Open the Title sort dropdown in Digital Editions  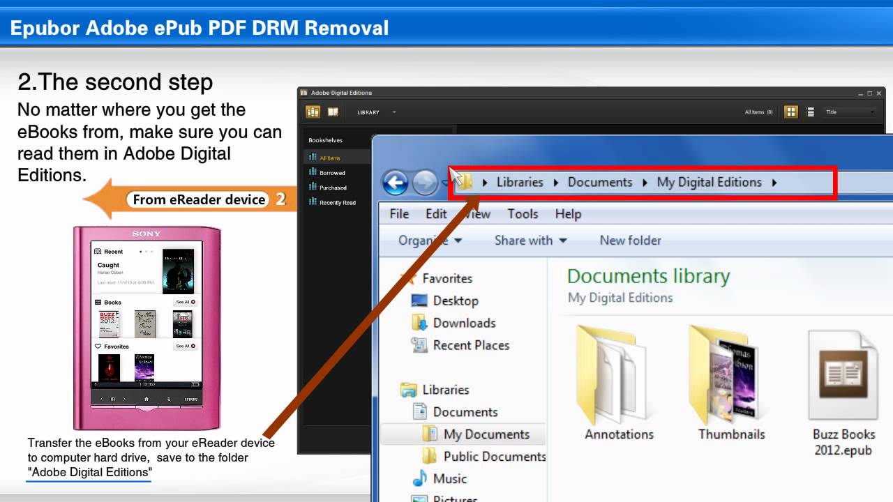(x=850, y=112)
